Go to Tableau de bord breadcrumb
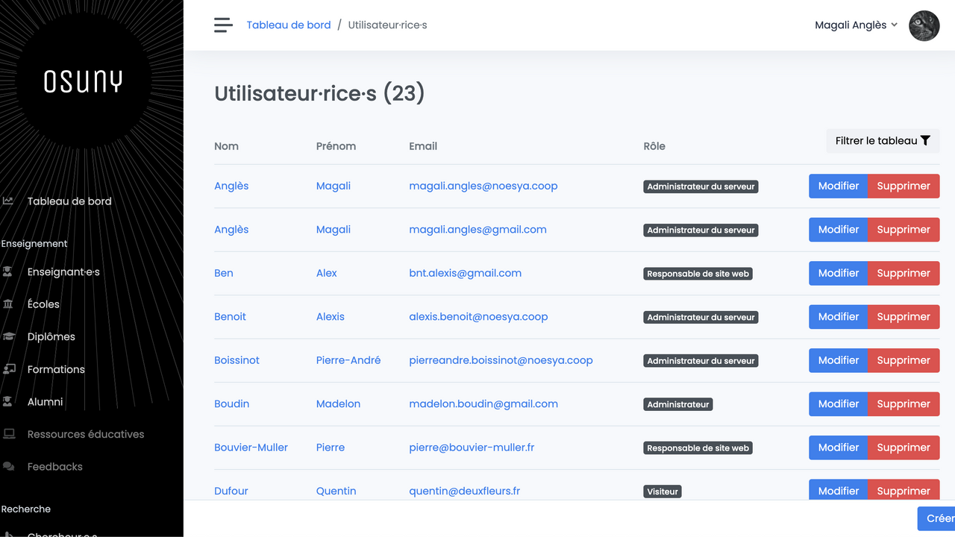955x537 pixels. [289, 25]
